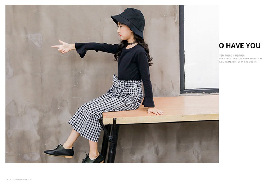This screenshot has width=270, height=186.
Task: Click the flared cuff of the outstretched sleeve
Action: [x=81, y=50]
